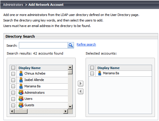Click the horizontal scroll right arrow
The height and width of the screenshot is (121, 159).
point(66,111)
